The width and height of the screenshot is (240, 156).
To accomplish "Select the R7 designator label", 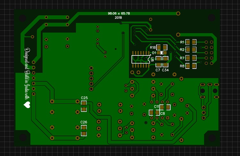I will (182, 58).
